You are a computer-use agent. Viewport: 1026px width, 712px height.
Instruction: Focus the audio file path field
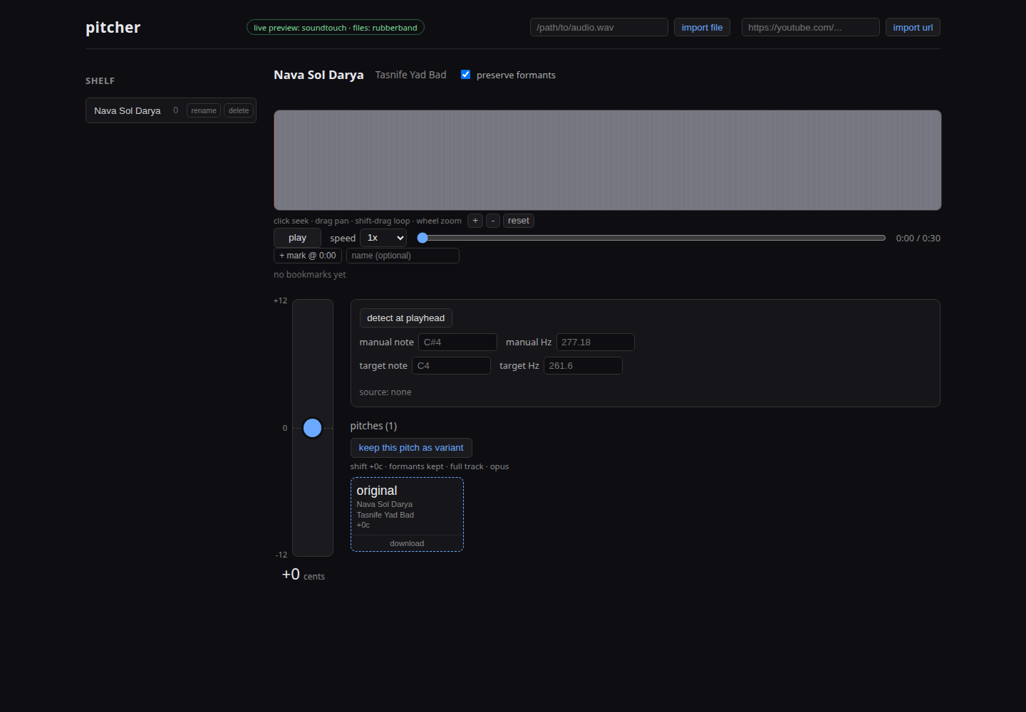(599, 28)
